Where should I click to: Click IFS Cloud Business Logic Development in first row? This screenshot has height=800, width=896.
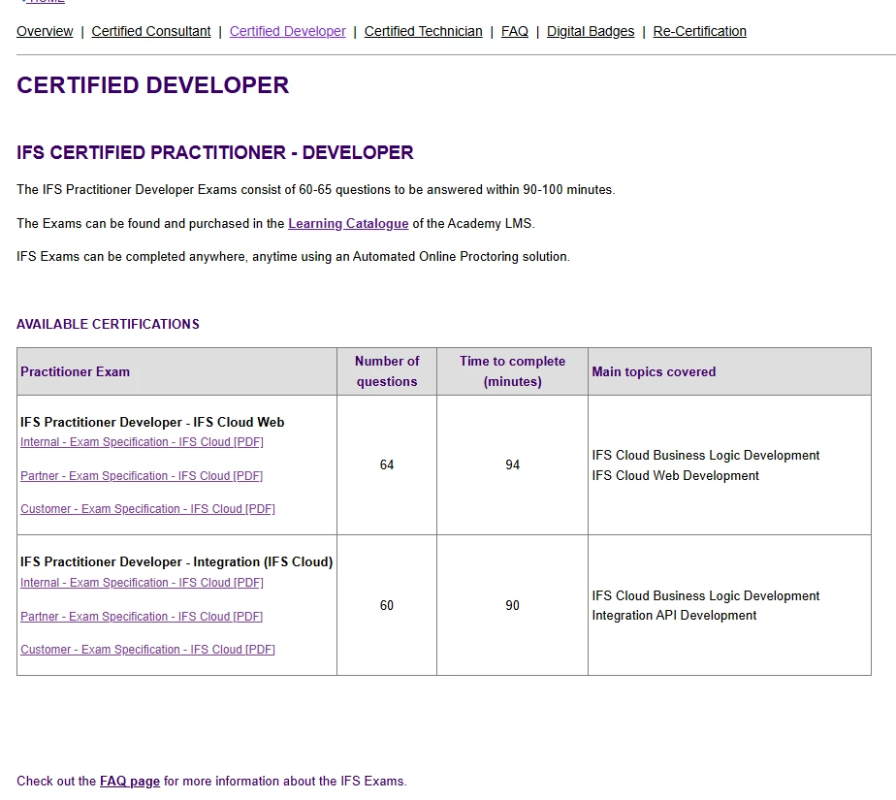706,456
